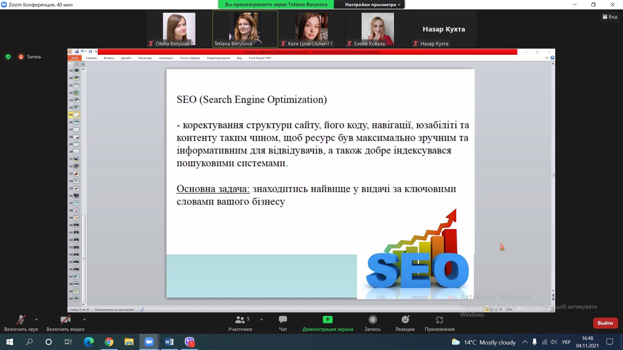Click Normal view button in status bar
Viewport: 623px width, 350px height.
(486, 309)
